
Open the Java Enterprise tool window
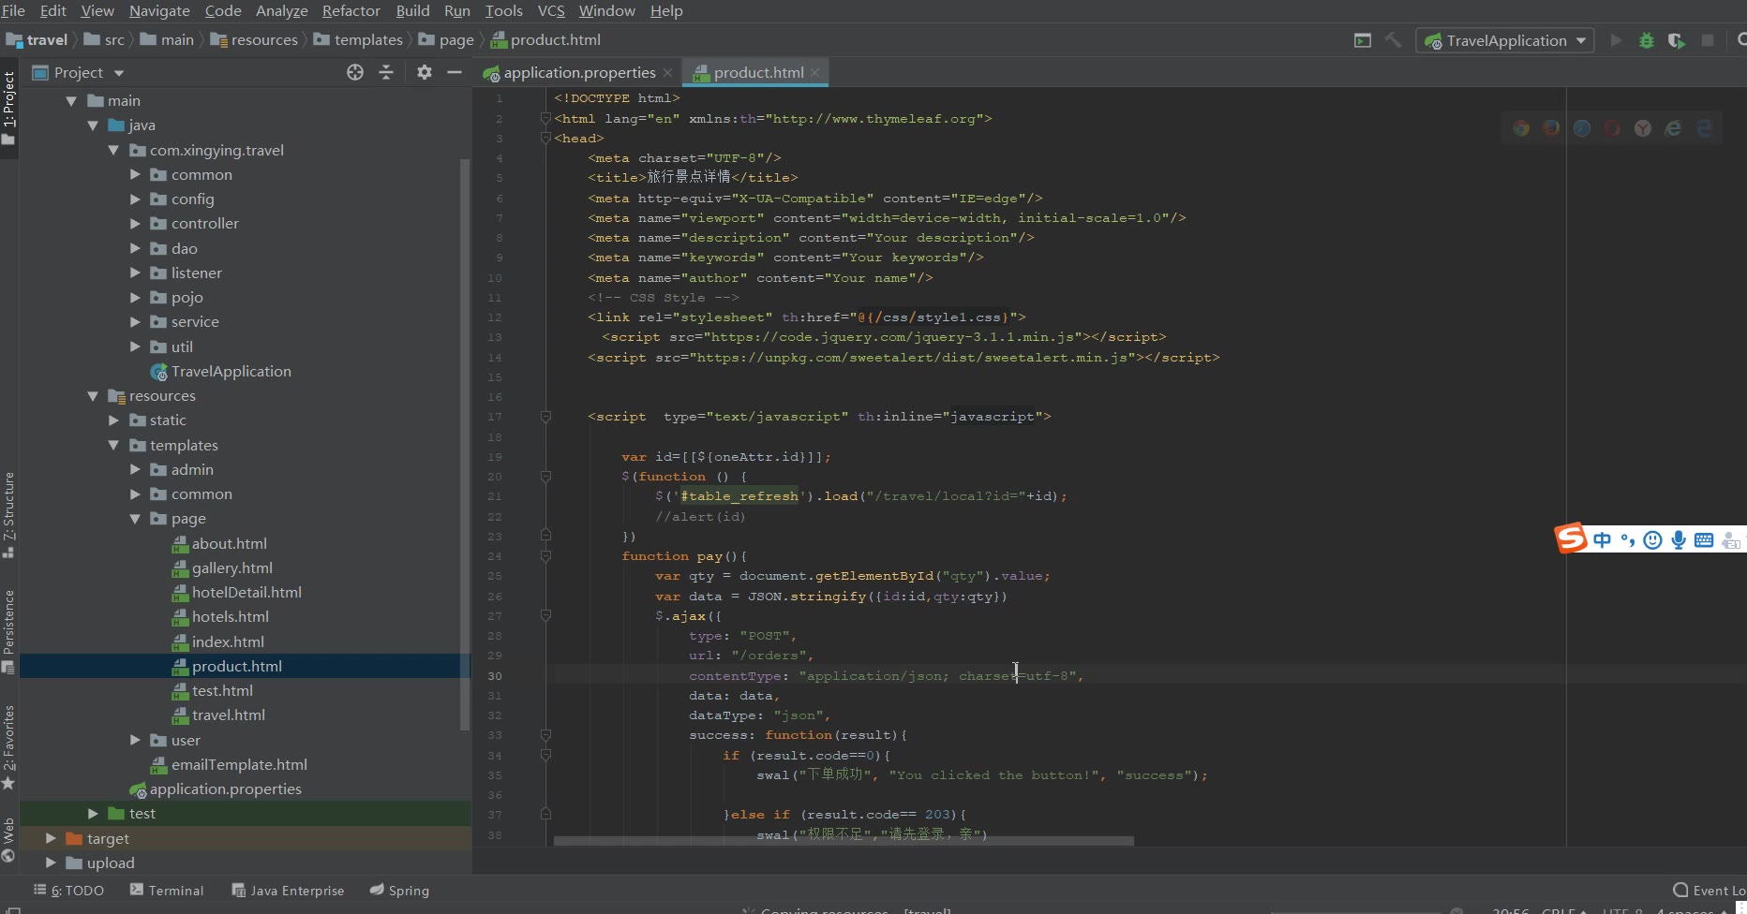click(x=288, y=890)
